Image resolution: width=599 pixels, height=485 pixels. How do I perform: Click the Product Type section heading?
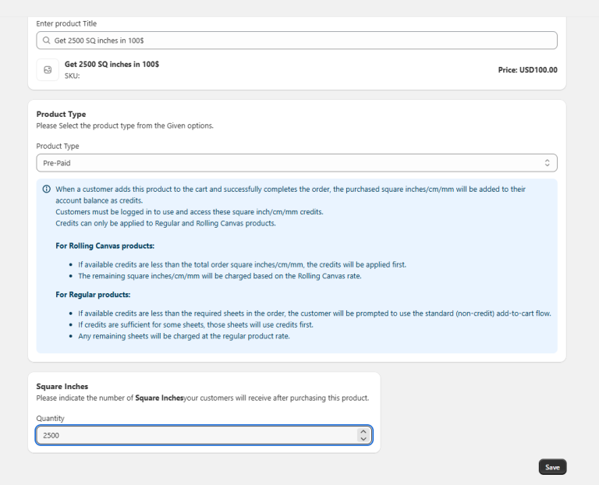(x=61, y=114)
